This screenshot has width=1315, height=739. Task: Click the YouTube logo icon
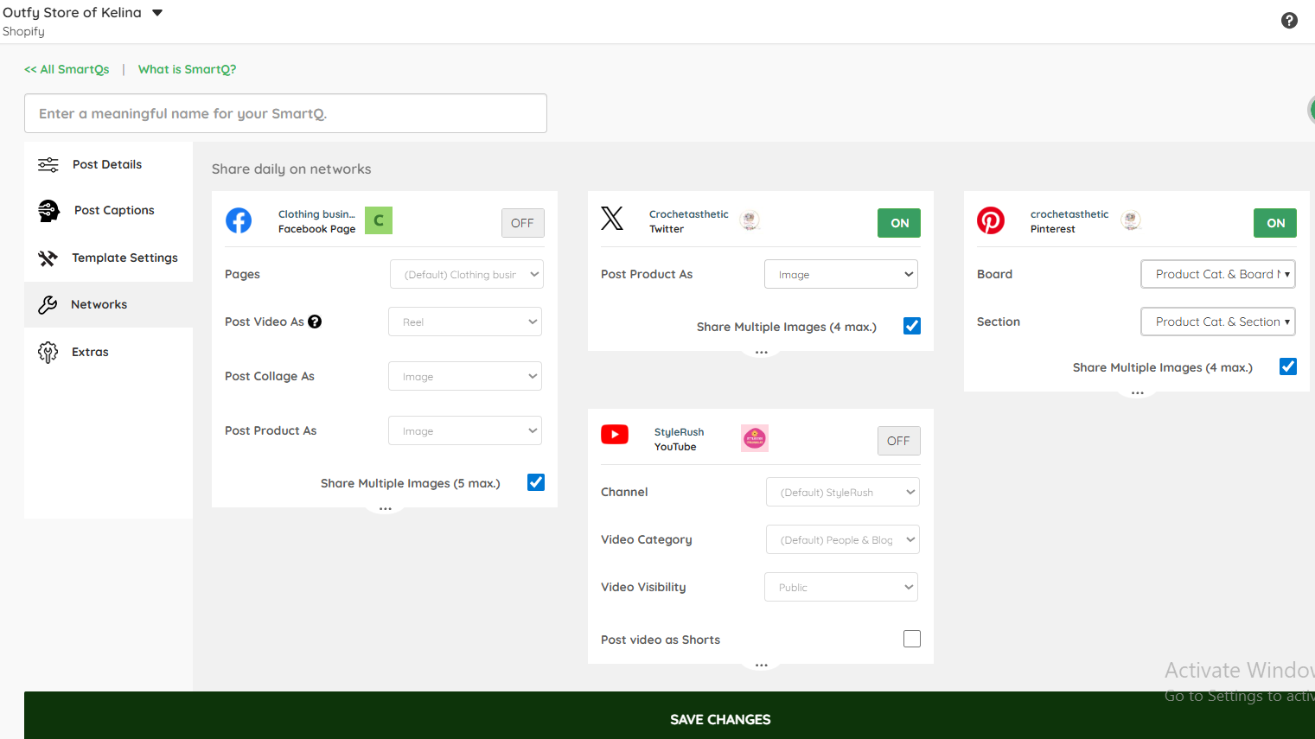coord(615,434)
